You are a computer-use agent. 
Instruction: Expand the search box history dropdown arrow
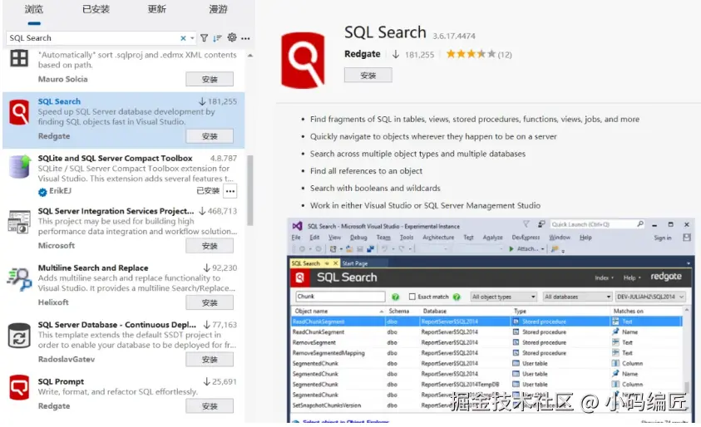click(x=192, y=38)
